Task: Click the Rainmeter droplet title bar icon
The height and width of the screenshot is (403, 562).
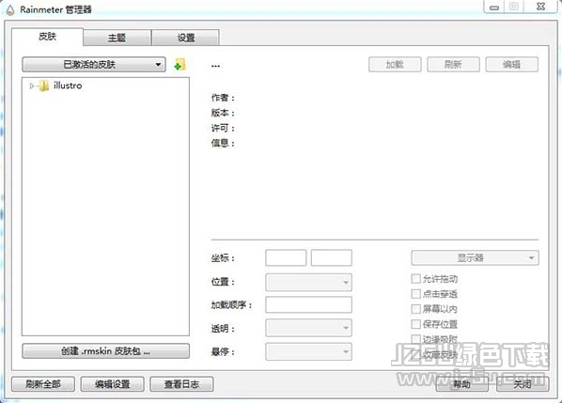Action: pos(10,9)
